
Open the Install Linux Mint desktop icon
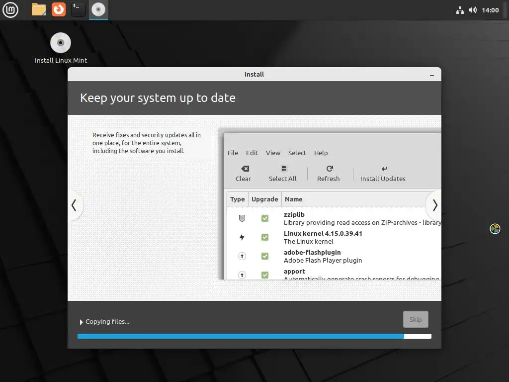point(61,48)
